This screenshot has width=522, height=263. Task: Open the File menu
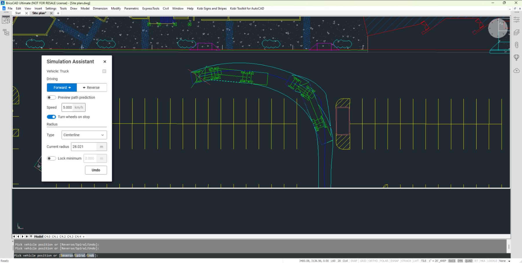[x=10, y=8]
